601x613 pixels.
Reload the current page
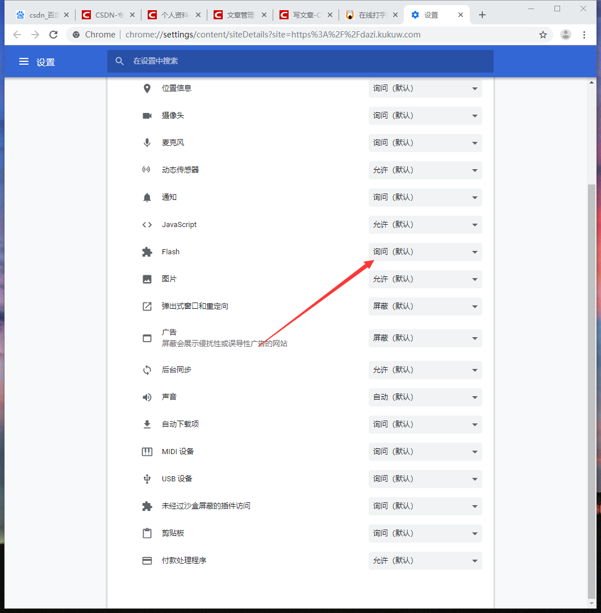click(x=53, y=35)
